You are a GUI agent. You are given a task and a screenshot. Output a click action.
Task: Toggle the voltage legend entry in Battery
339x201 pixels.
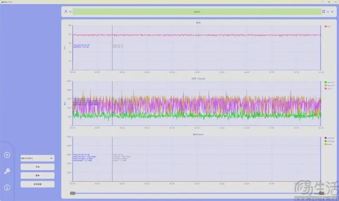[329, 141]
